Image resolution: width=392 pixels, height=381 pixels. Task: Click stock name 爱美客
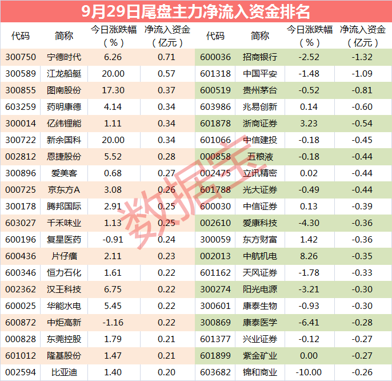point(64,173)
